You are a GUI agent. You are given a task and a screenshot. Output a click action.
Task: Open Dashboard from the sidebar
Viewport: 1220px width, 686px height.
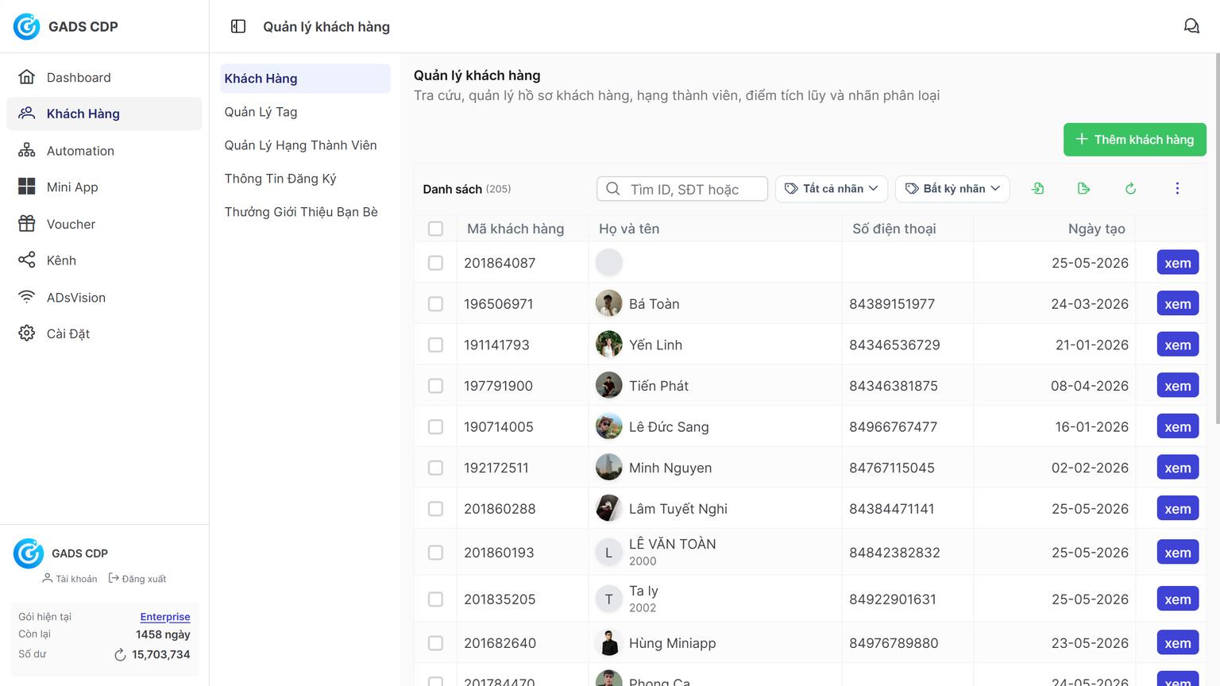104,77
